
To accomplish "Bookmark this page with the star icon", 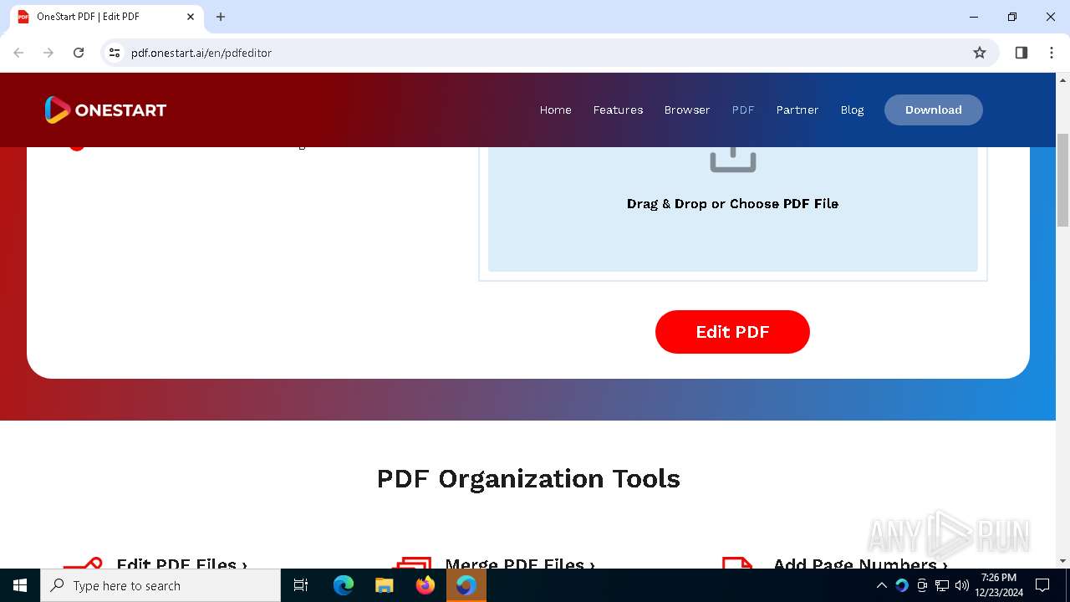I will pos(980,53).
